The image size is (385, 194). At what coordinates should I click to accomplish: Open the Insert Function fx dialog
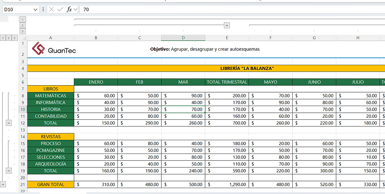click(69, 9)
